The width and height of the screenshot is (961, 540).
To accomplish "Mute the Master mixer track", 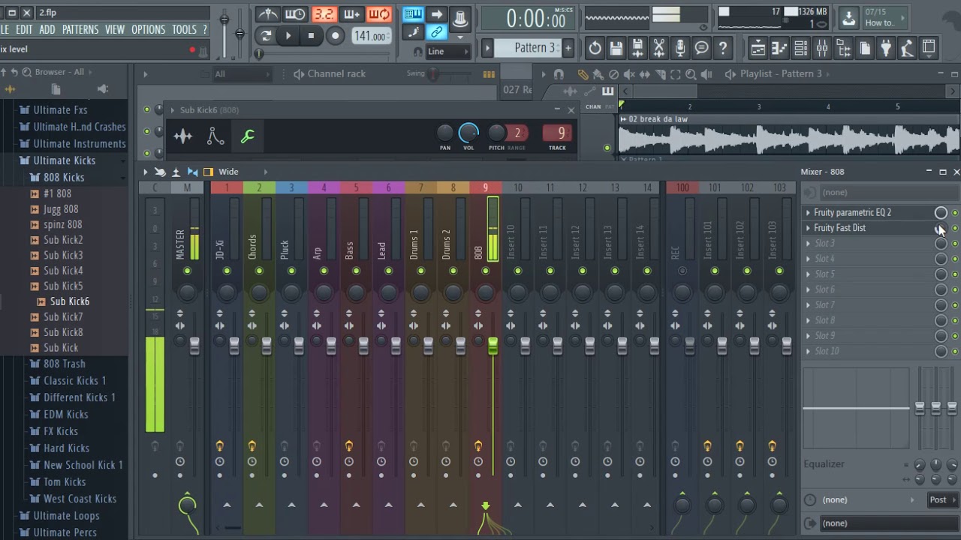I will pyautogui.click(x=187, y=271).
